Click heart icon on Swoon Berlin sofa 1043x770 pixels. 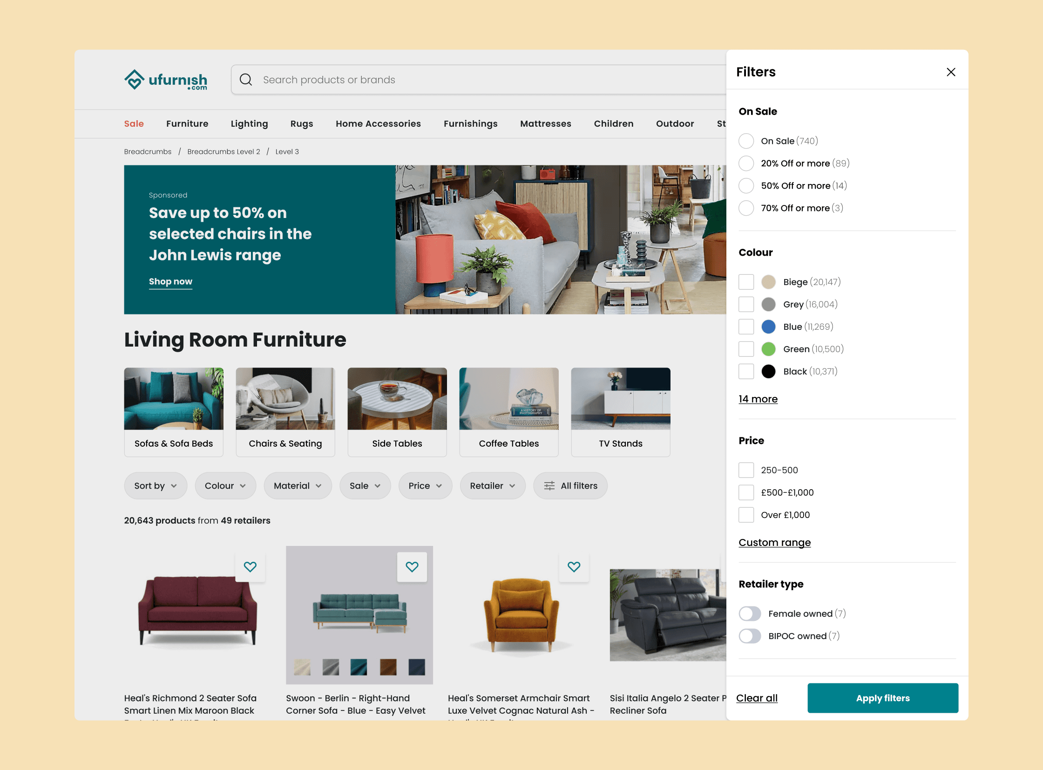coord(412,567)
